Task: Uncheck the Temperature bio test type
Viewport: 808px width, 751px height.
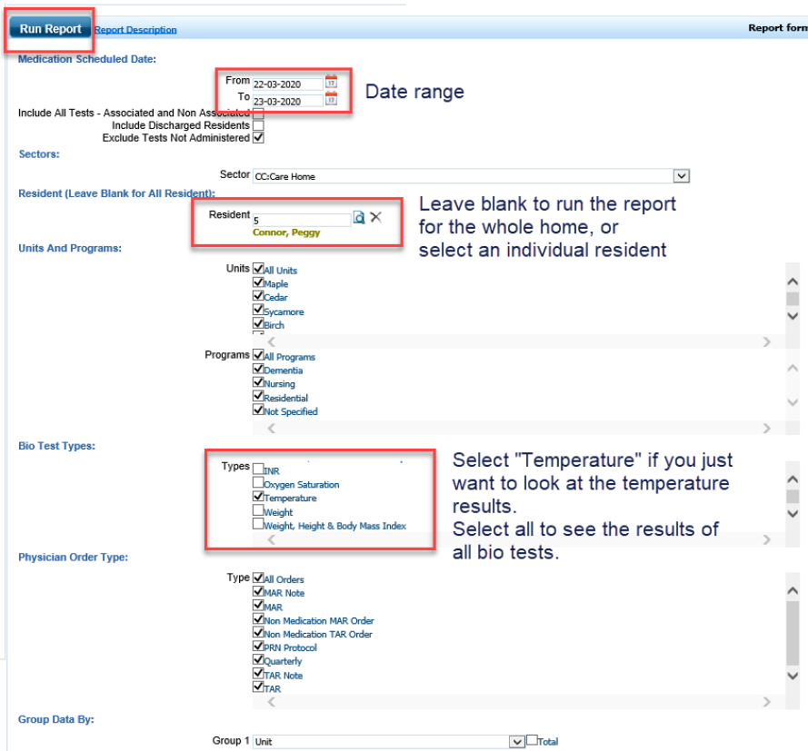Action: (x=258, y=498)
